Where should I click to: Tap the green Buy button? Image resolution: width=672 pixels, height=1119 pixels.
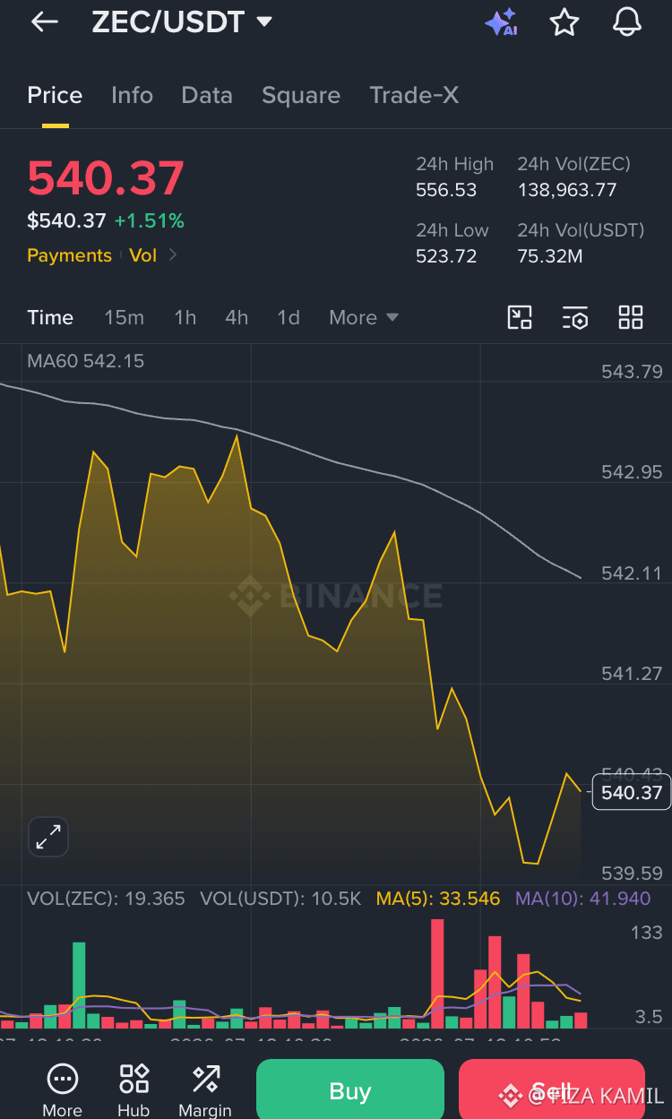point(350,1089)
